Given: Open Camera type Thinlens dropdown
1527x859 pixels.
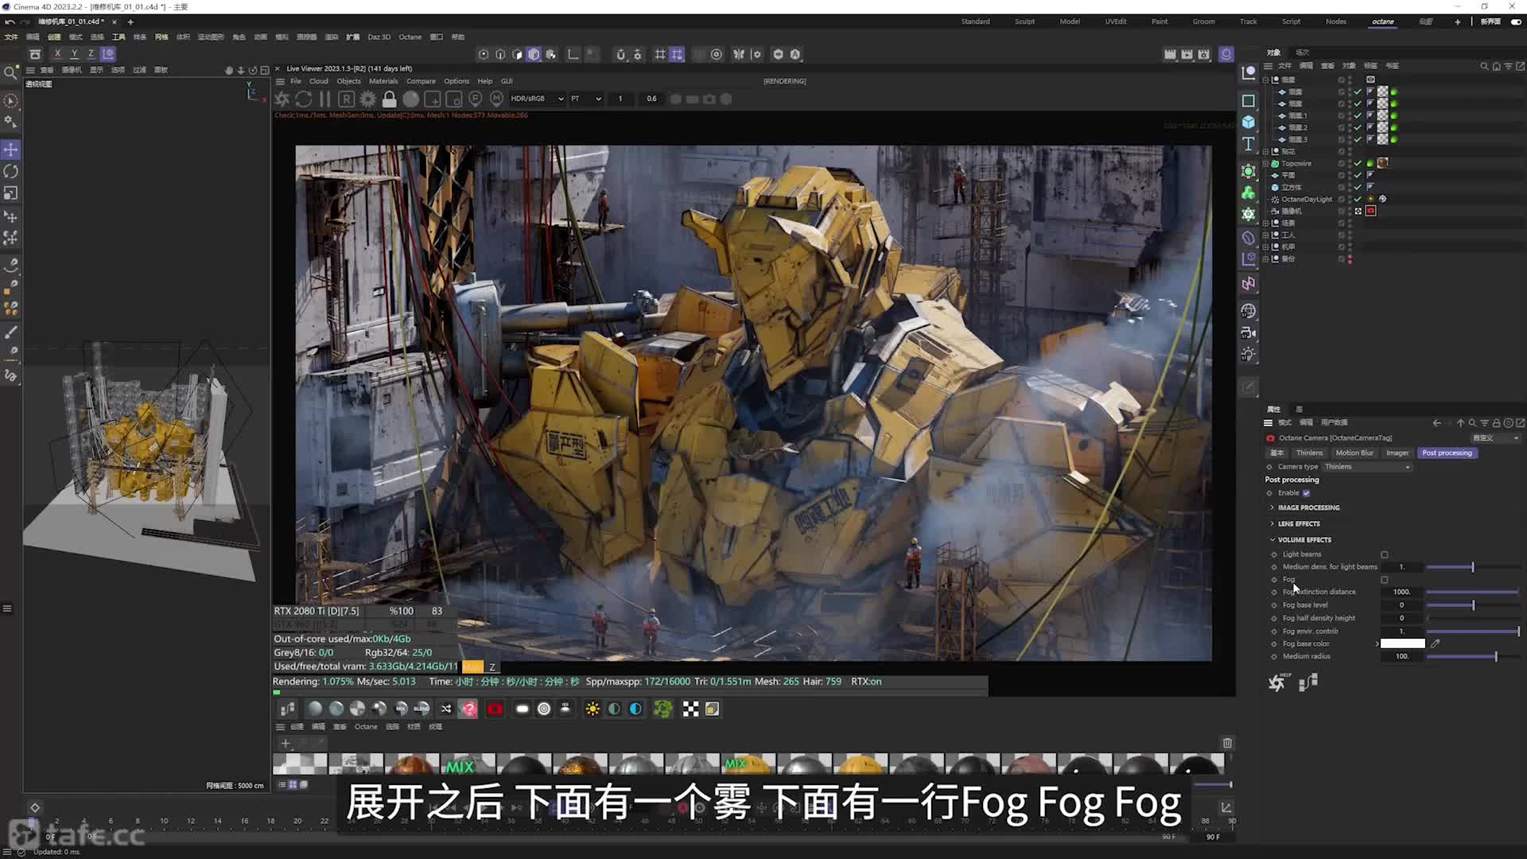Looking at the screenshot, I should pos(1367,467).
